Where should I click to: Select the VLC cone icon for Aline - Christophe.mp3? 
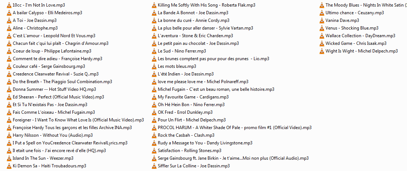tap(9, 28)
